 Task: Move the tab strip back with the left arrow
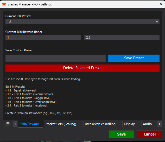15,124
